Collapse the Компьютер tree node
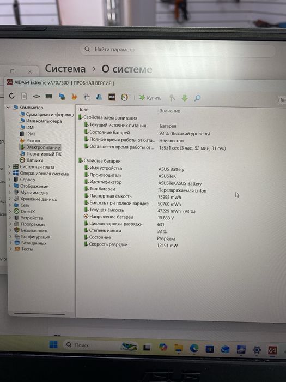This screenshot has height=382, width=286. click(8, 107)
